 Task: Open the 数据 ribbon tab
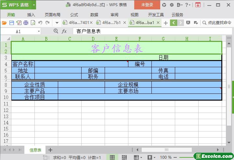(94, 15)
